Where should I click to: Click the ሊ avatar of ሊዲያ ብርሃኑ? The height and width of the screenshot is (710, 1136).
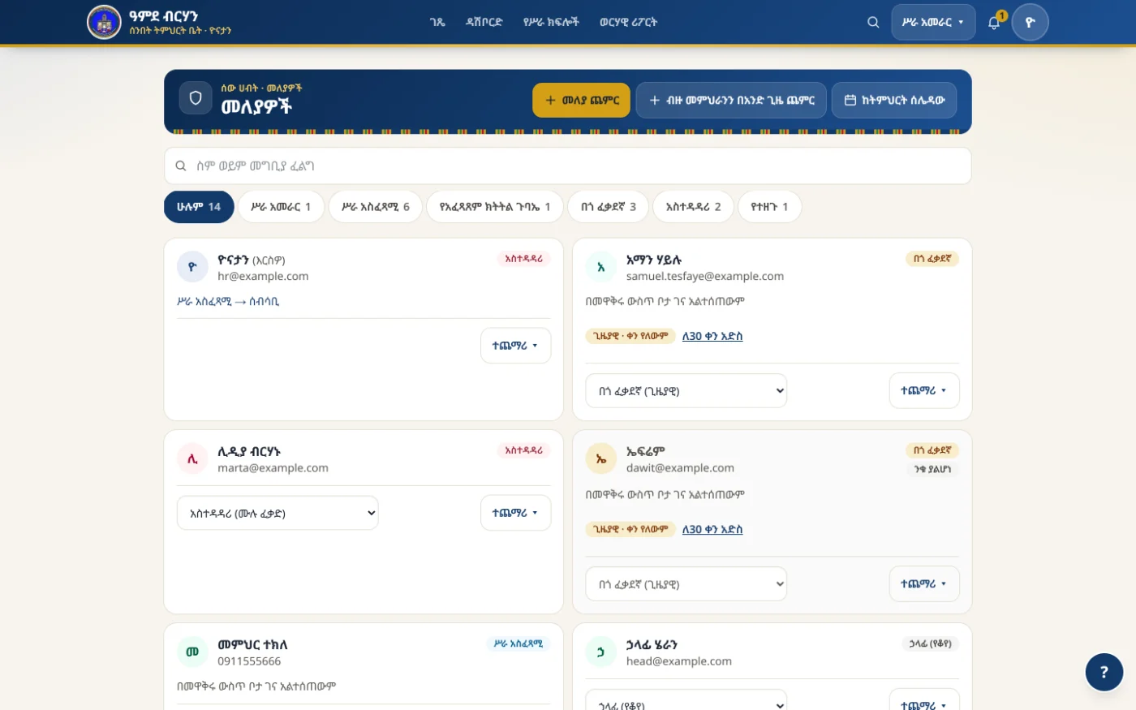192,459
